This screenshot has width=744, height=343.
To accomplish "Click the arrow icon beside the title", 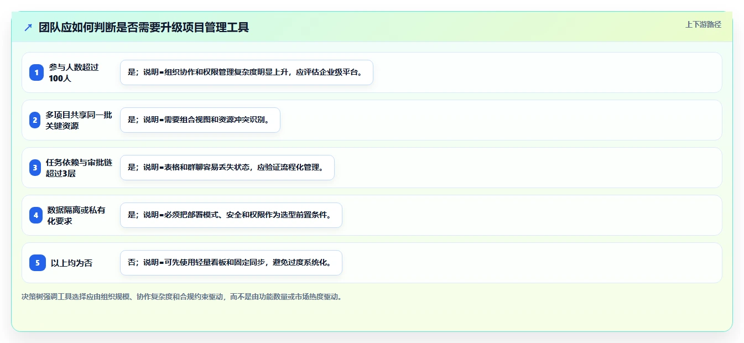I will click(28, 27).
